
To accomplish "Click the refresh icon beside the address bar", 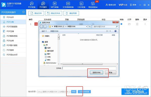I will click(90, 26).
